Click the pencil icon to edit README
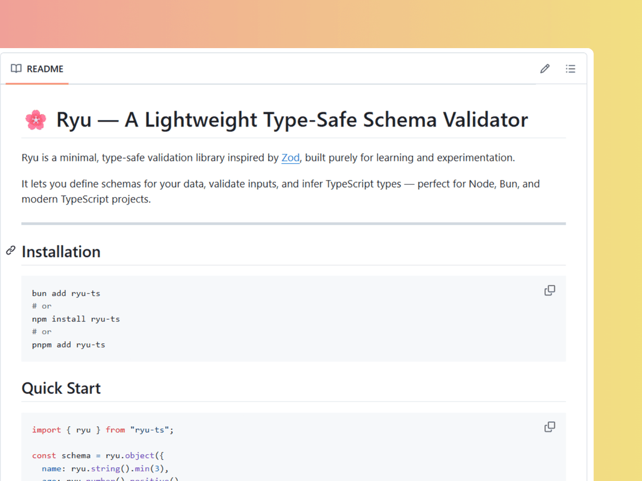The height and width of the screenshot is (481, 642). tap(545, 69)
